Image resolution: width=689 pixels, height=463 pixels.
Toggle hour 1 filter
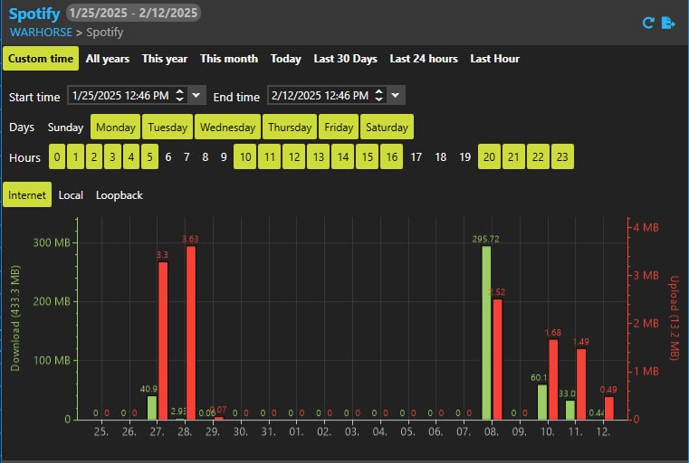click(x=75, y=156)
